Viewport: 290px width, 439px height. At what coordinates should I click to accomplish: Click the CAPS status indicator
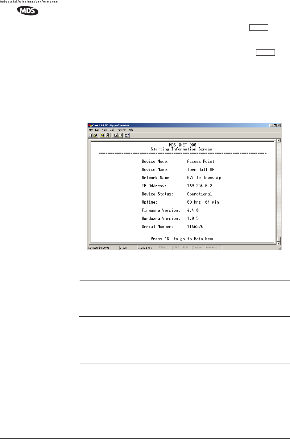(177, 248)
